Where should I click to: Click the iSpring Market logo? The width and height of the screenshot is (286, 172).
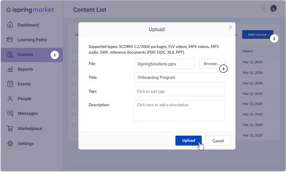(30, 10)
